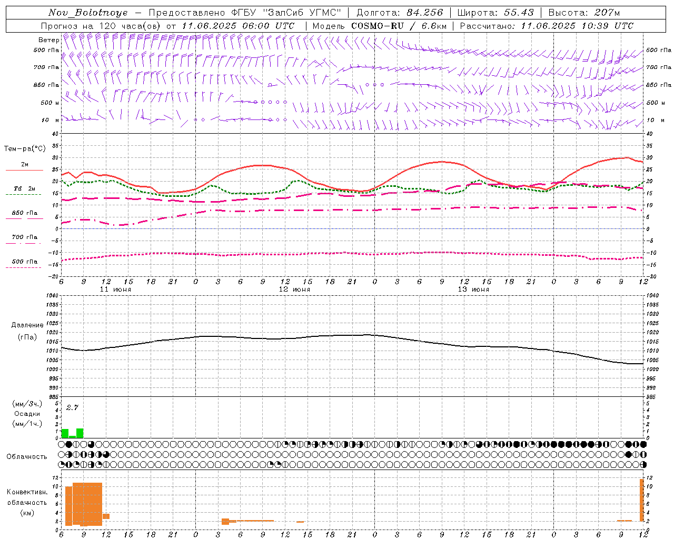Screen dimensions: 674x539
Task: Select the 13 июня date label
Action: pyautogui.click(x=473, y=289)
